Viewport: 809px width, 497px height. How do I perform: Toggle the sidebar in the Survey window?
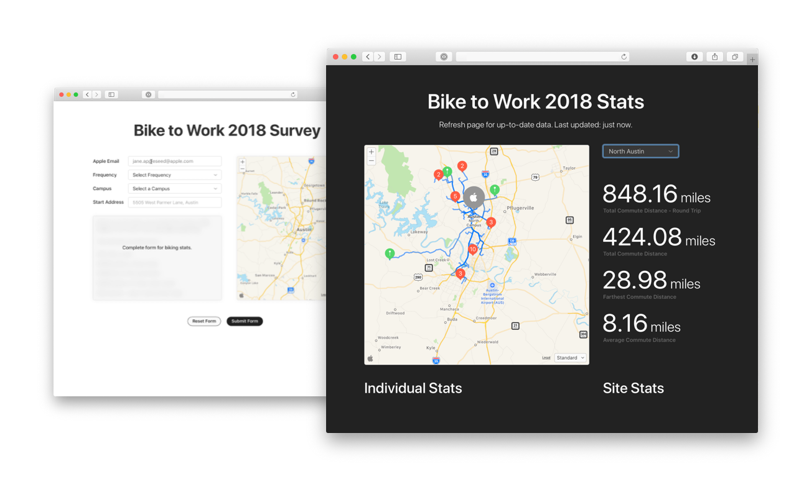point(111,94)
